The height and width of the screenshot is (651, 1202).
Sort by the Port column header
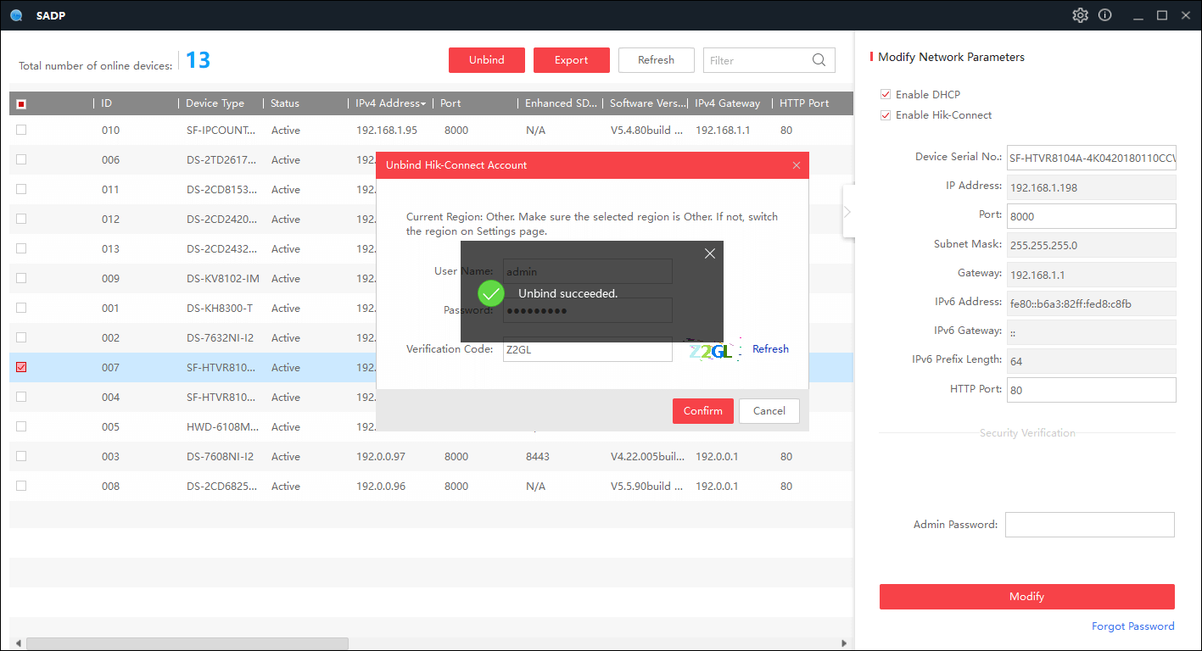coord(475,103)
